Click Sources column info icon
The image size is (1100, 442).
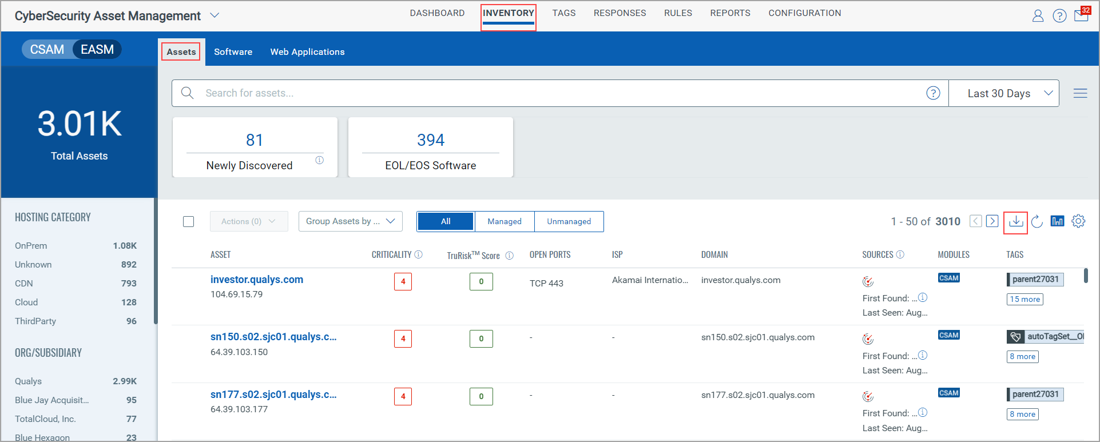900,254
